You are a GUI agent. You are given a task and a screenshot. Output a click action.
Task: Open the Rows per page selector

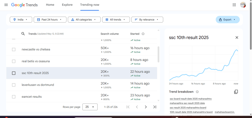click(90, 107)
